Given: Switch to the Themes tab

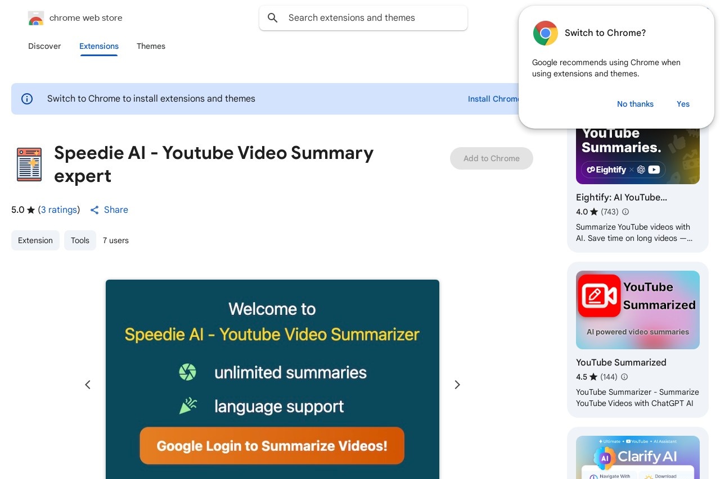Looking at the screenshot, I should 151,46.
